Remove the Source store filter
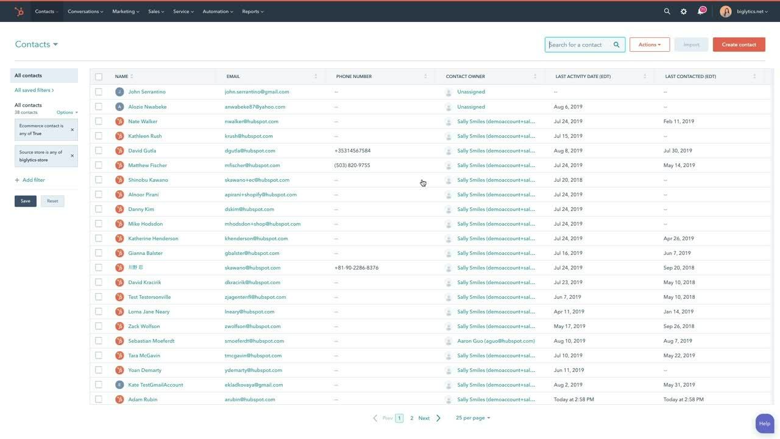Image resolution: width=780 pixels, height=439 pixels. (72, 155)
